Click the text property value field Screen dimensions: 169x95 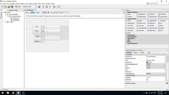coord(156,70)
